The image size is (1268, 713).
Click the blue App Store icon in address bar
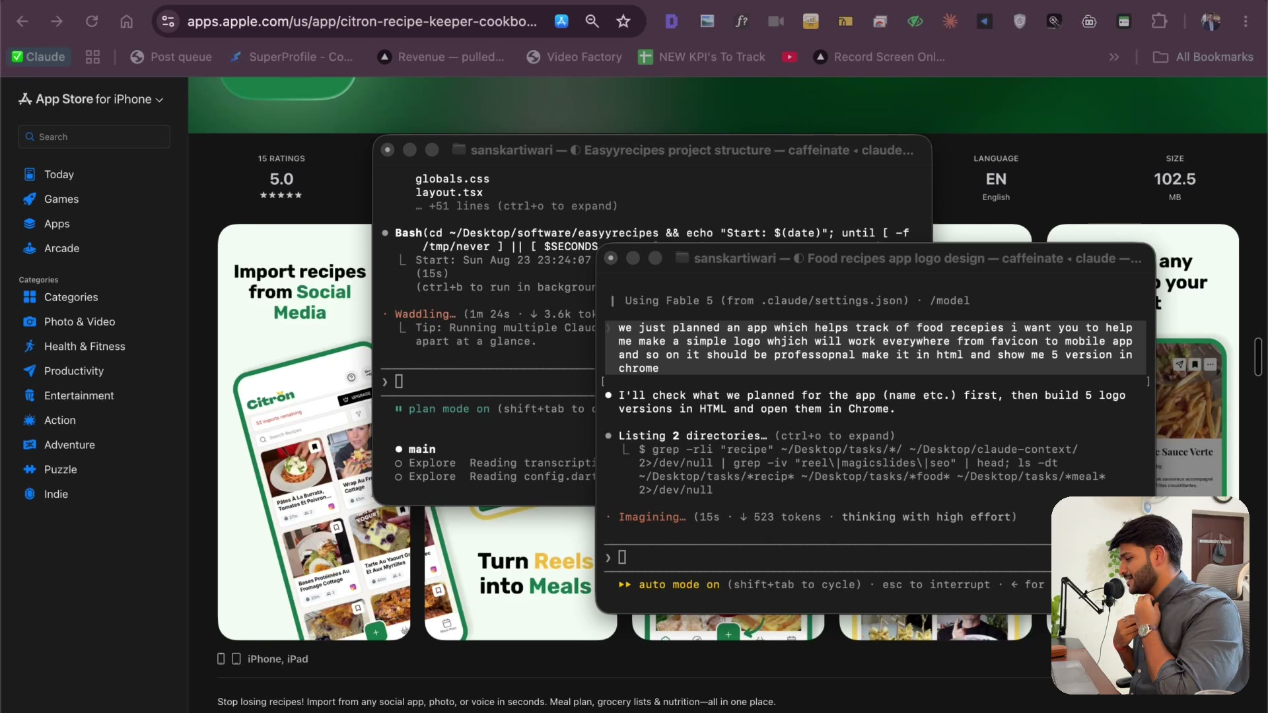pyautogui.click(x=561, y=21)
